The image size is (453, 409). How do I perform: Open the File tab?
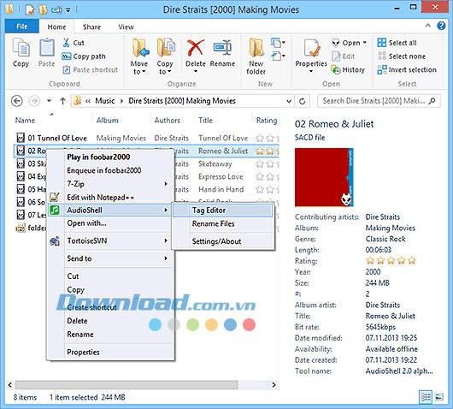pos(22,27)
